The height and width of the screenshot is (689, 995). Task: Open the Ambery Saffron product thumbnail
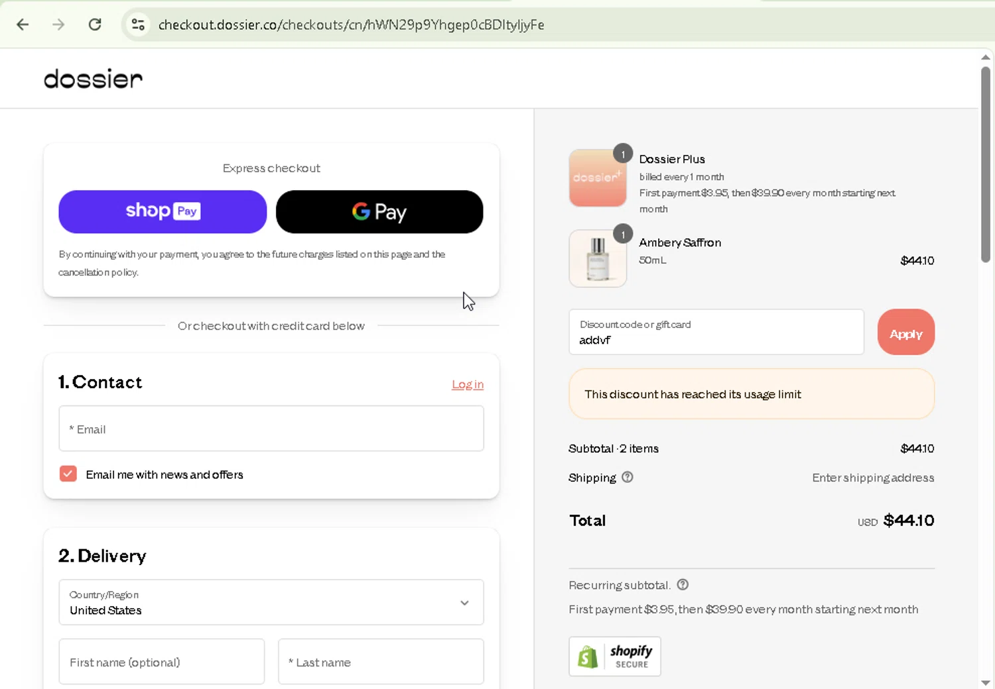tap(598, 258)
